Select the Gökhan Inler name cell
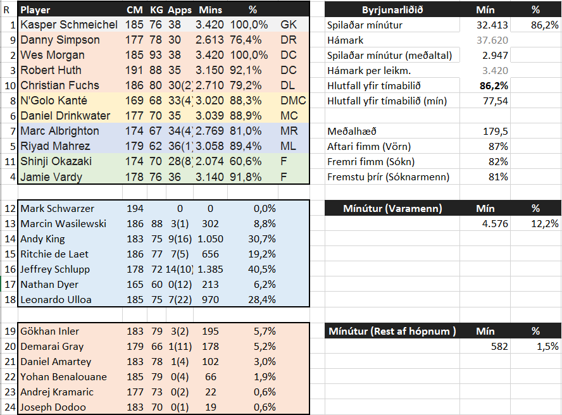 point(51,331)
